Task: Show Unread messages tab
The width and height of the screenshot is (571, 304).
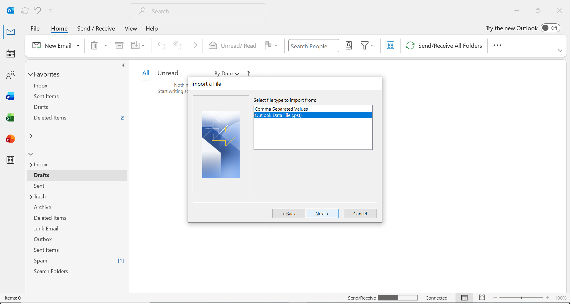Action: point(168,73)
